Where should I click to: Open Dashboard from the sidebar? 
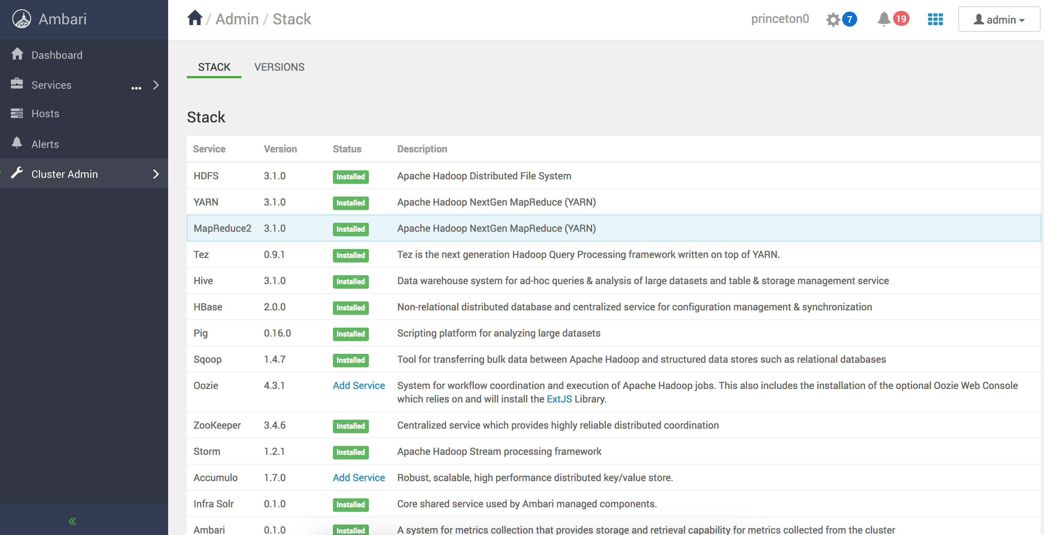(x=57, y=55)
